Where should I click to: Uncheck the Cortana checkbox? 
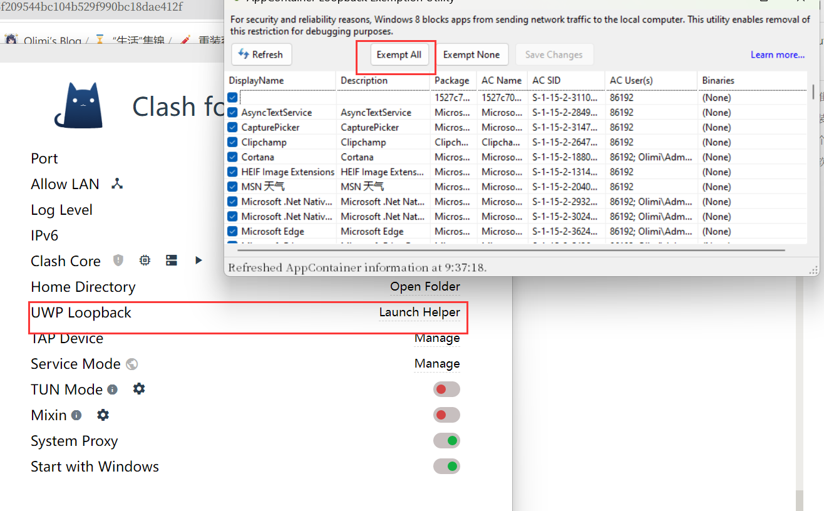pos(232,157)
